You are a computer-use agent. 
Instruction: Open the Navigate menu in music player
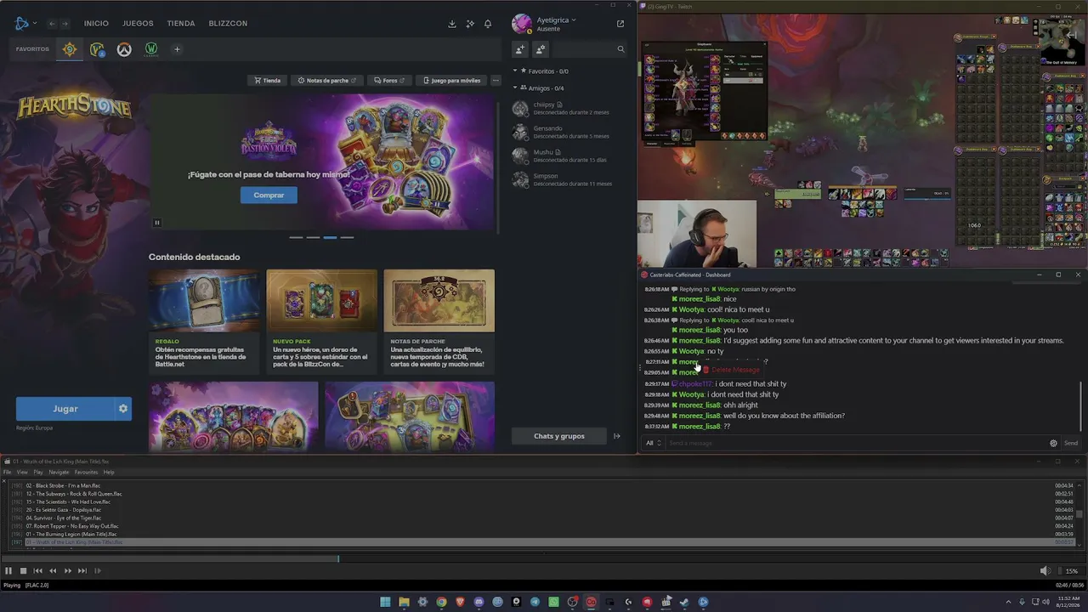coord(59,472)
